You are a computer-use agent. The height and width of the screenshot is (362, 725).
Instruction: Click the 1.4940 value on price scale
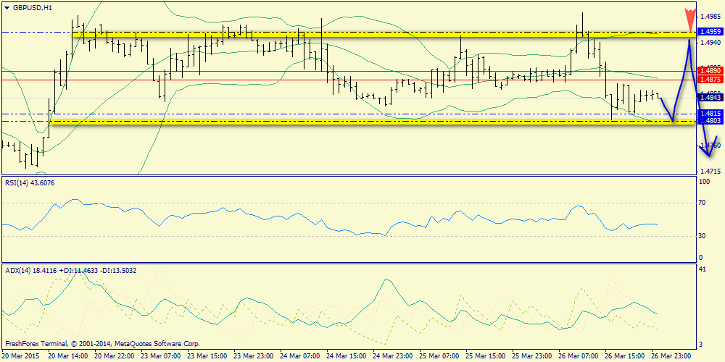click(710, 43)
